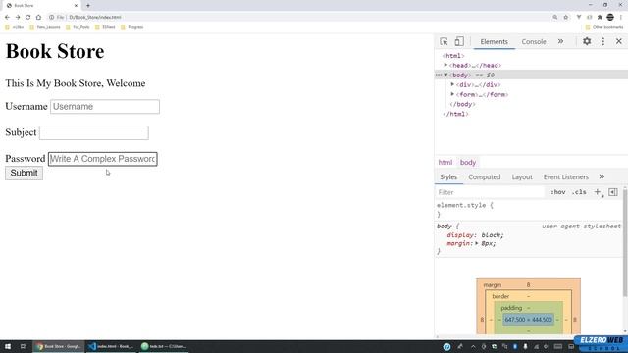The width and height of the screenshot is (628, 353).
Task: Toggle the device toolbar icon
Action: click(459, 41)
